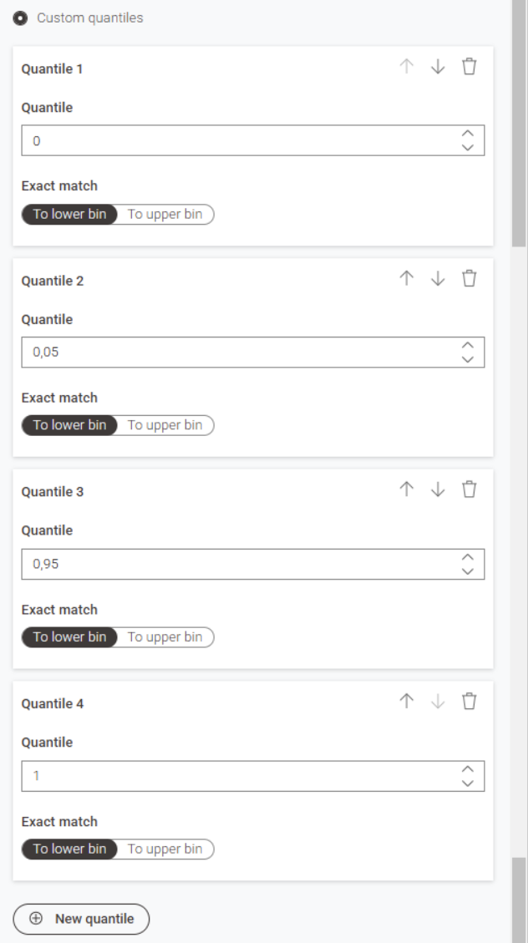This screenshot has height=943, width=528.
Task: Decrease Quantile 2 value with down stepper
Action: pyautogui.click(x=468, y=360)
